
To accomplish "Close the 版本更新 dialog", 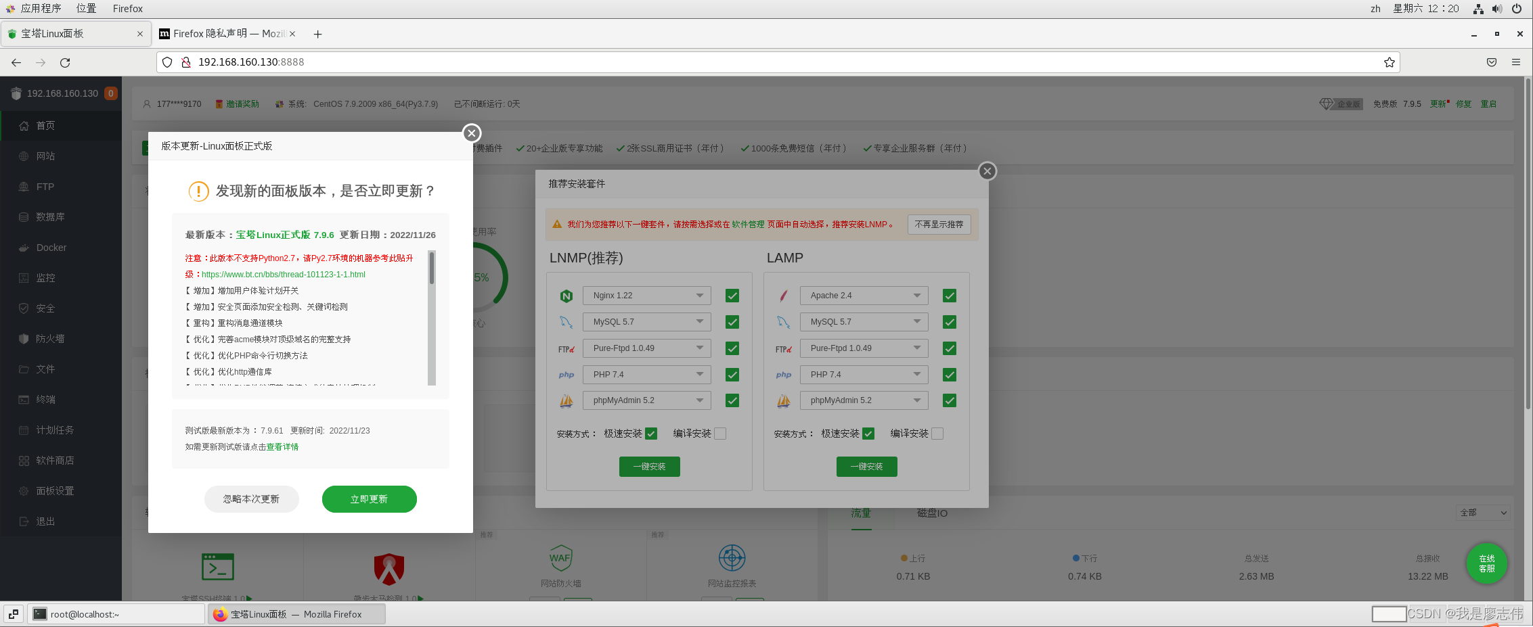I will tap(472, 133).
